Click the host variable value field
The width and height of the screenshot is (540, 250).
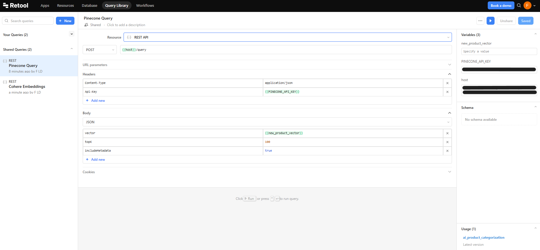point(499,90)
